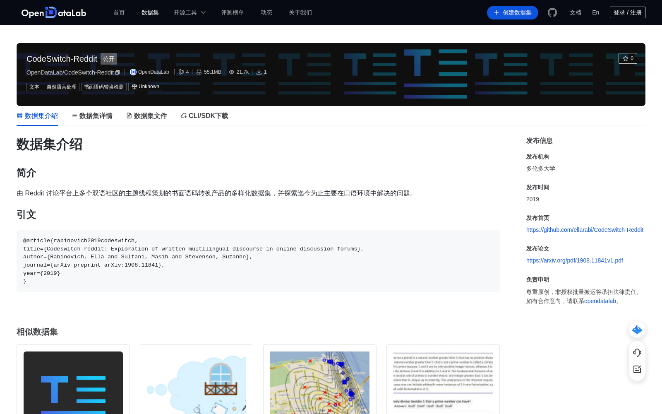This screenshot has height=414, width=662.
Task: Open 关于我们 navigation item
Action: (300, 12)
